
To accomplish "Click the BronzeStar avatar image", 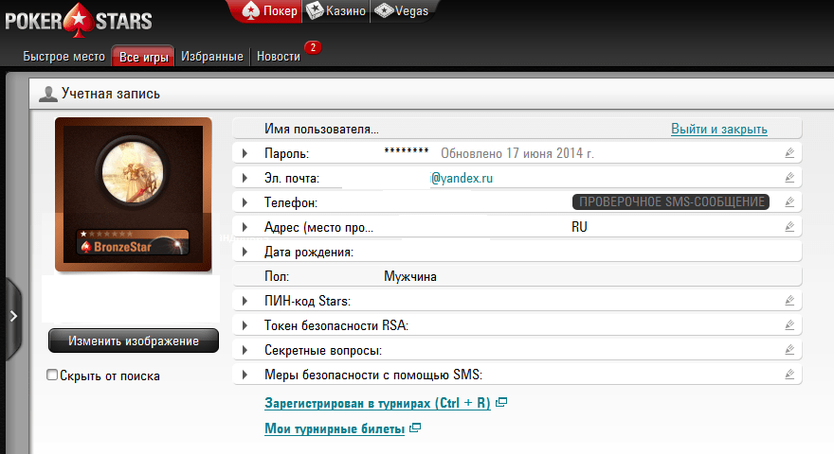I will click(x=133, y=194).
